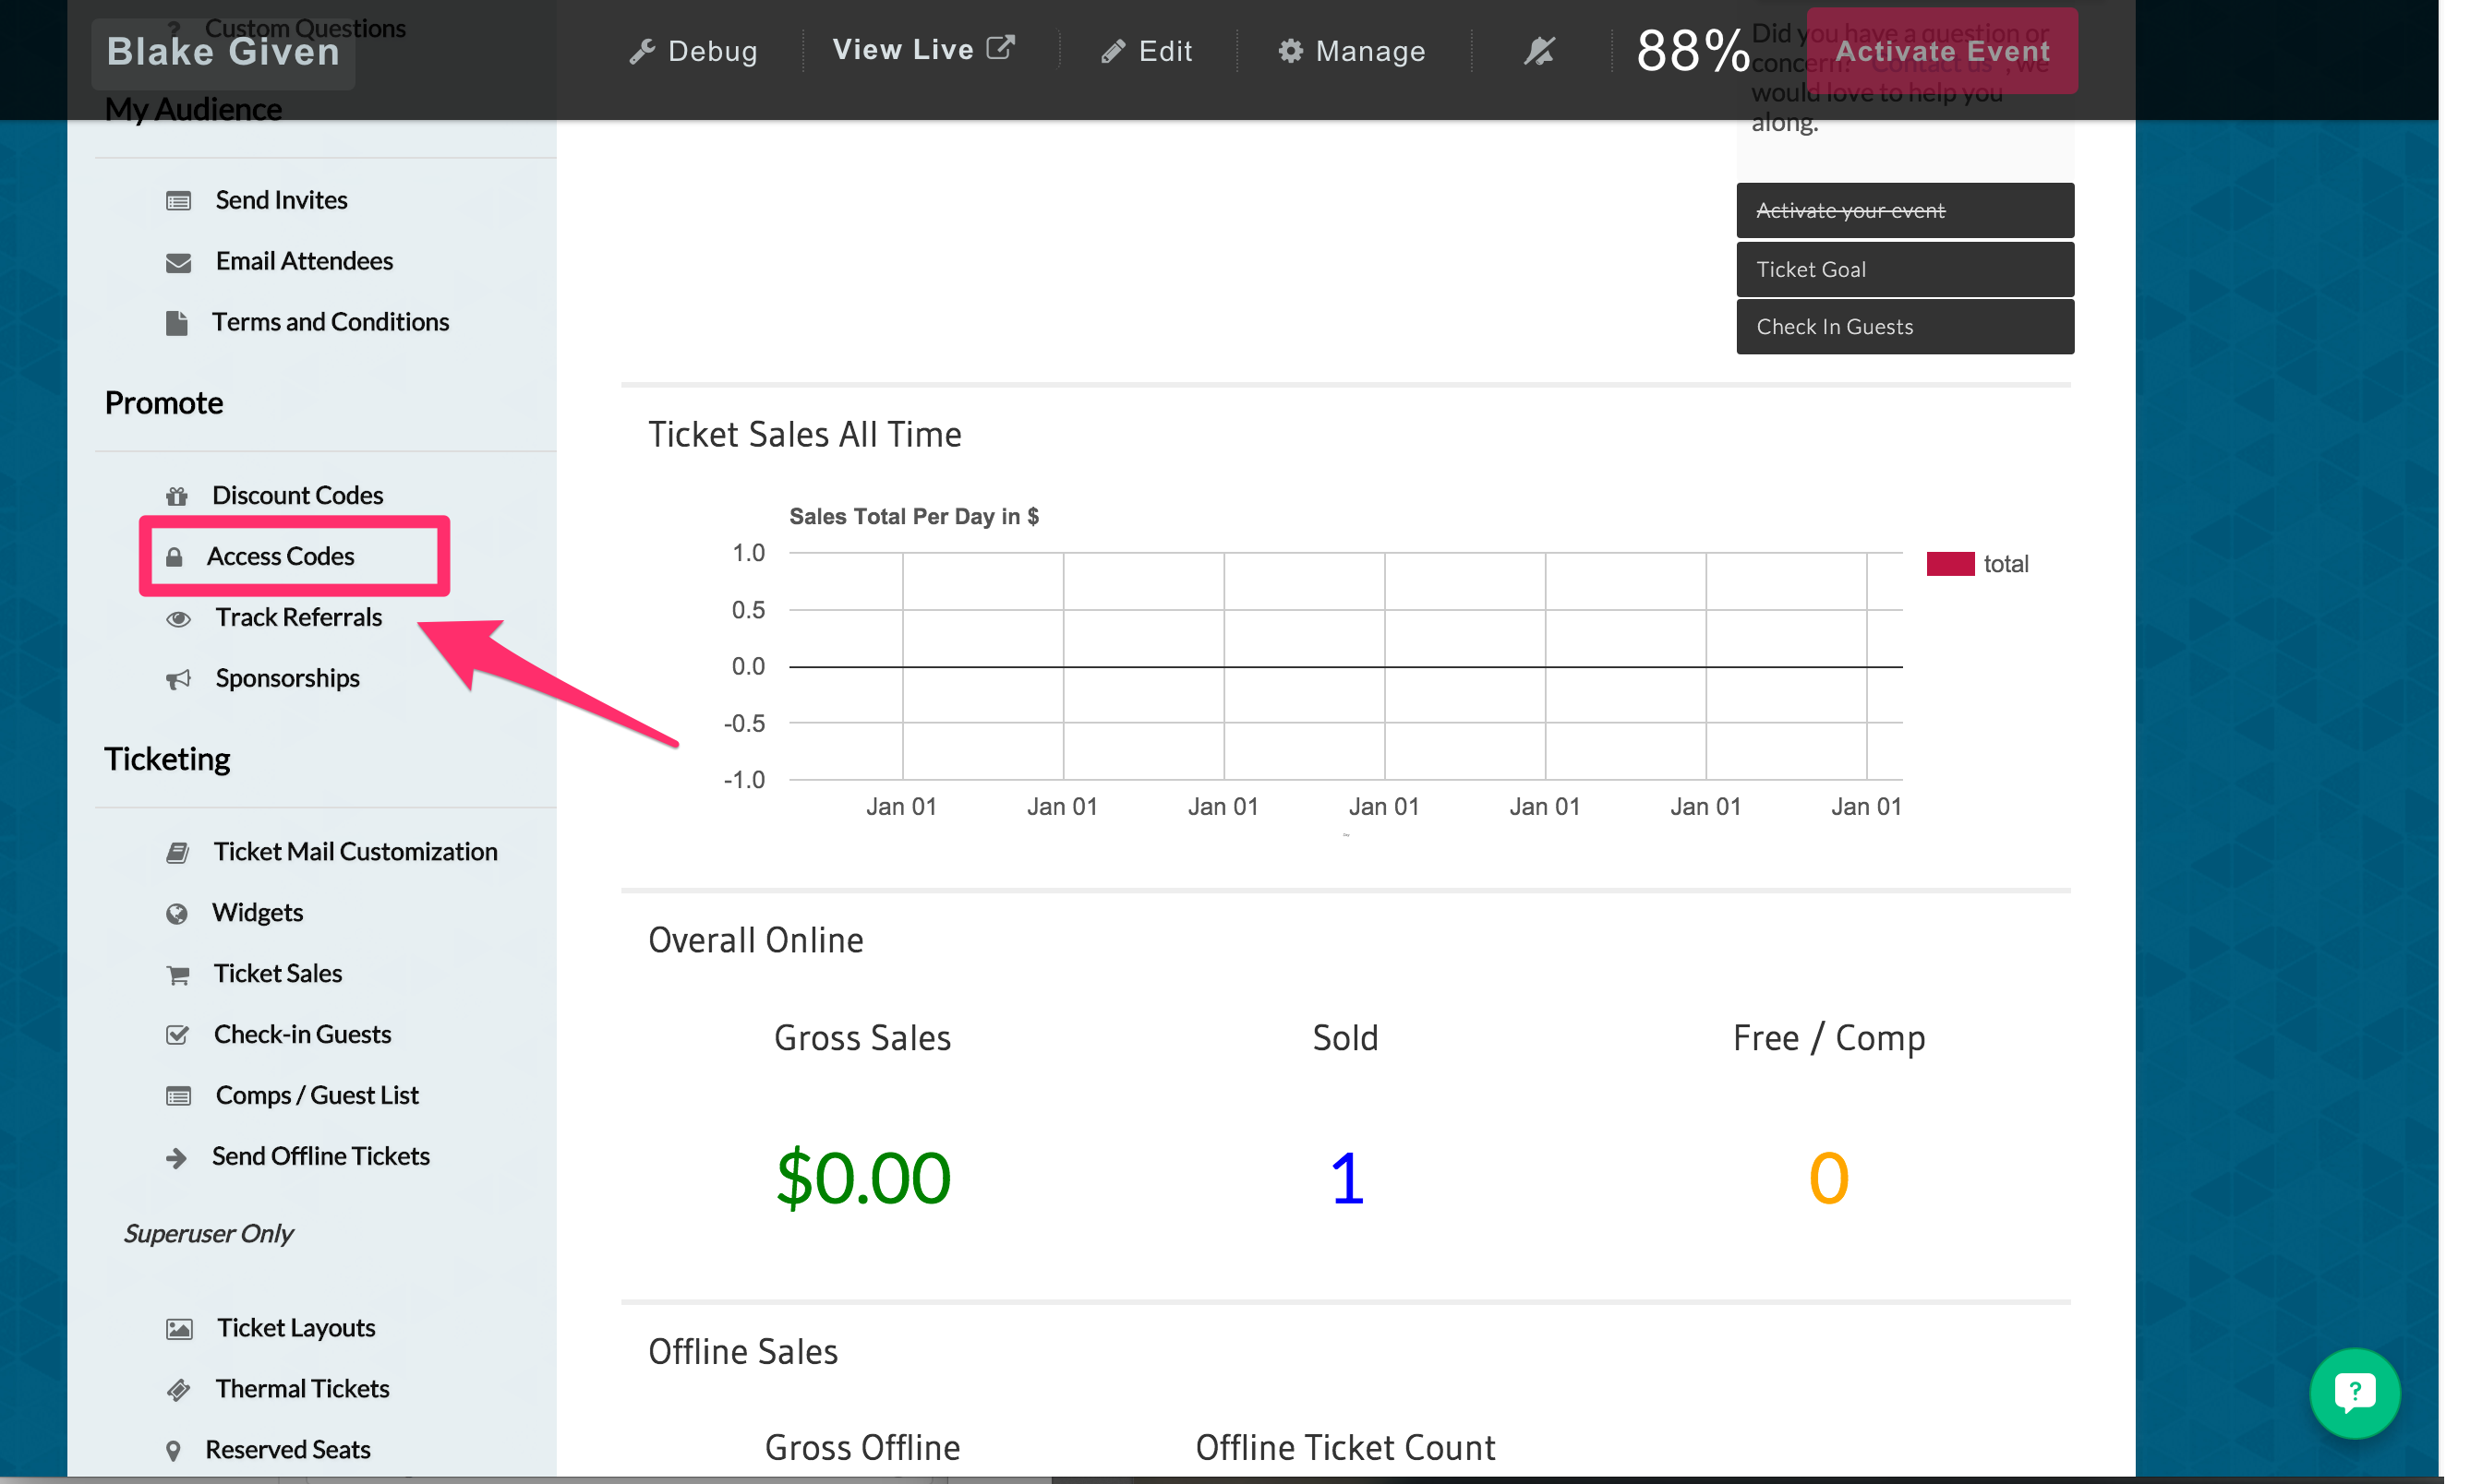Click the red total legend swatch

click(x=1950, y=564)
